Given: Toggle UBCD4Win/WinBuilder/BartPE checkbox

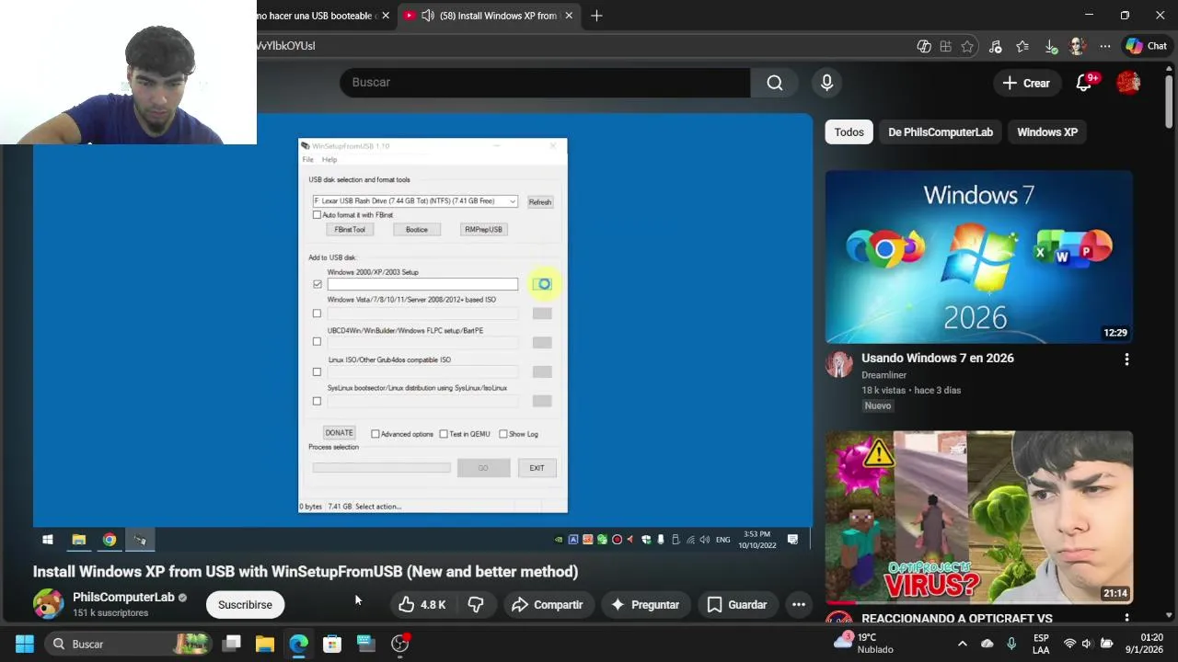Looking at the screenshot, I should 318,342.
